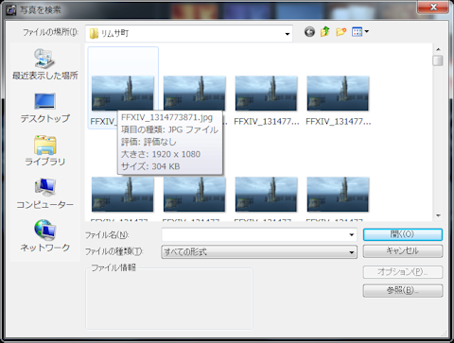Click the 写真を検索 title bar icon

[10, 10]
